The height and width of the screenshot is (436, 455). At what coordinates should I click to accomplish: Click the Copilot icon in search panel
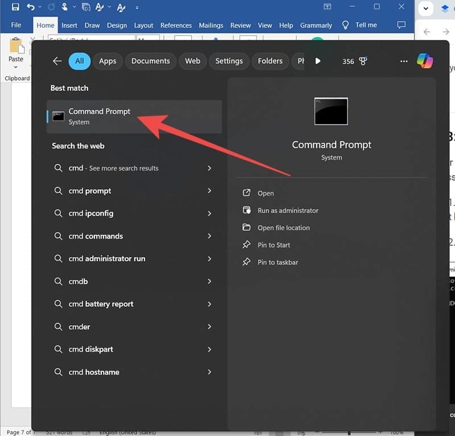point(425,61)
